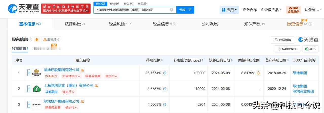Open 绿地地产集团有限公司 link
Image resolution: width=324 pixels, height=113 pixels.
click(61, 101)
